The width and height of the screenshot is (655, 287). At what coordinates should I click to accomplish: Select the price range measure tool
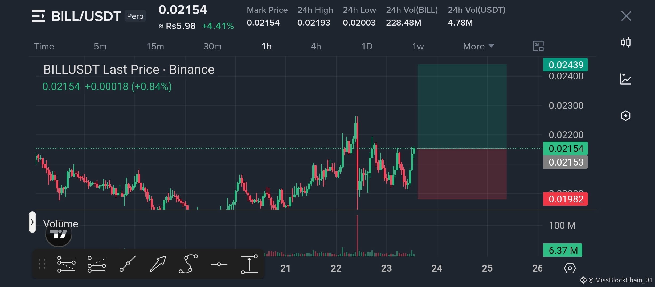tap(249, 264)
